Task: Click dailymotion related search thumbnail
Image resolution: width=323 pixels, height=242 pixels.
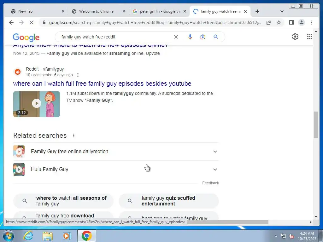Action: click(19, 152)
